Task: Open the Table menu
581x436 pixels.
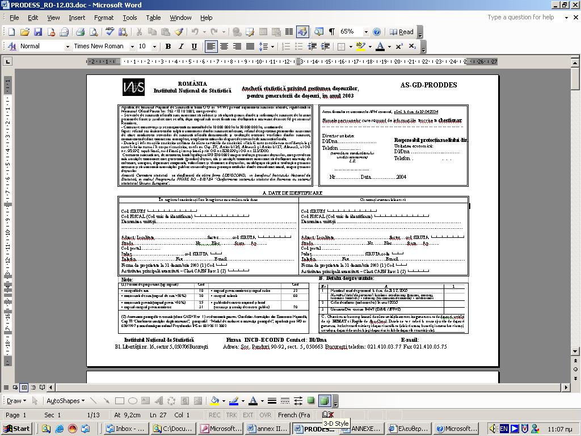Action: tap(153, 18)
